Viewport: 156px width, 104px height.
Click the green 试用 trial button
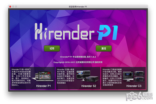(52, 48)
